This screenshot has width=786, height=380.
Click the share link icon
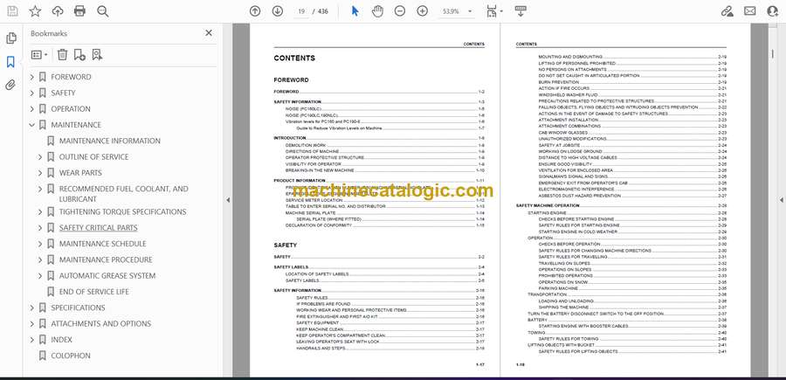pos(727,11)
